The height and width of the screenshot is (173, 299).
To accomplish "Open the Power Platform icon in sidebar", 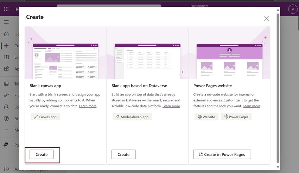I will click(6, 145).
